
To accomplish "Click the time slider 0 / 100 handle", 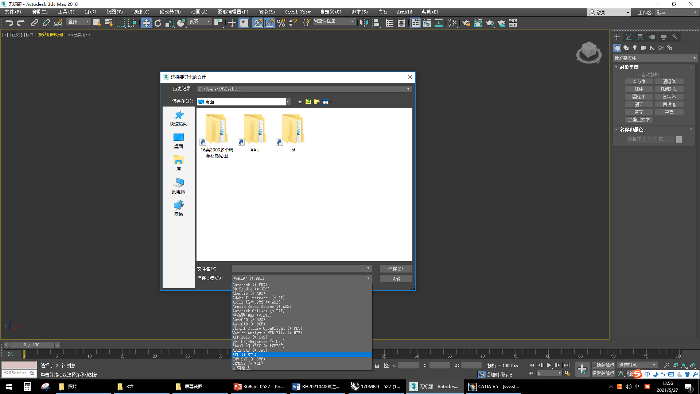I will tap(31, 345).
